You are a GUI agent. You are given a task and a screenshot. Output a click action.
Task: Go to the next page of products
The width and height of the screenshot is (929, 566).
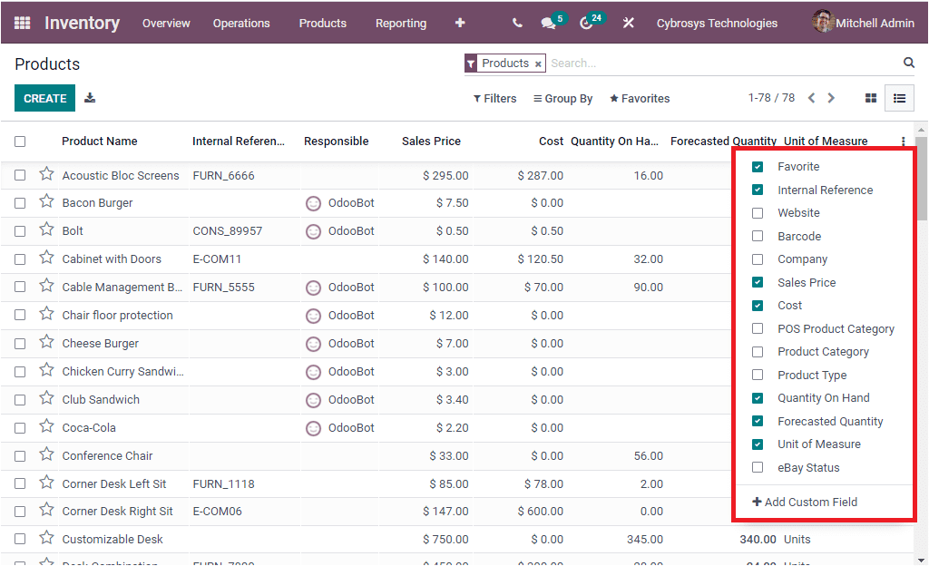832,98
